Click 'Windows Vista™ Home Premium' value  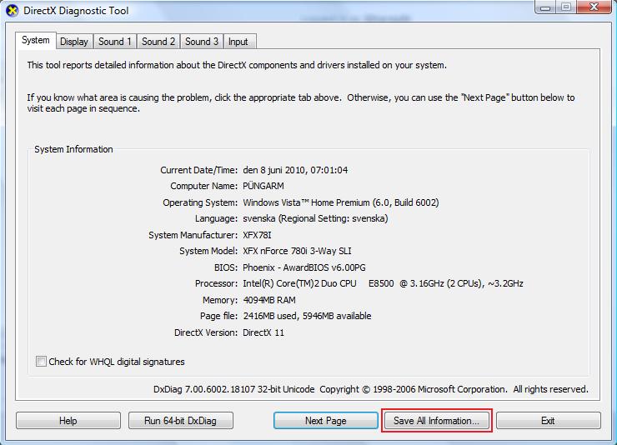point(341,202)
